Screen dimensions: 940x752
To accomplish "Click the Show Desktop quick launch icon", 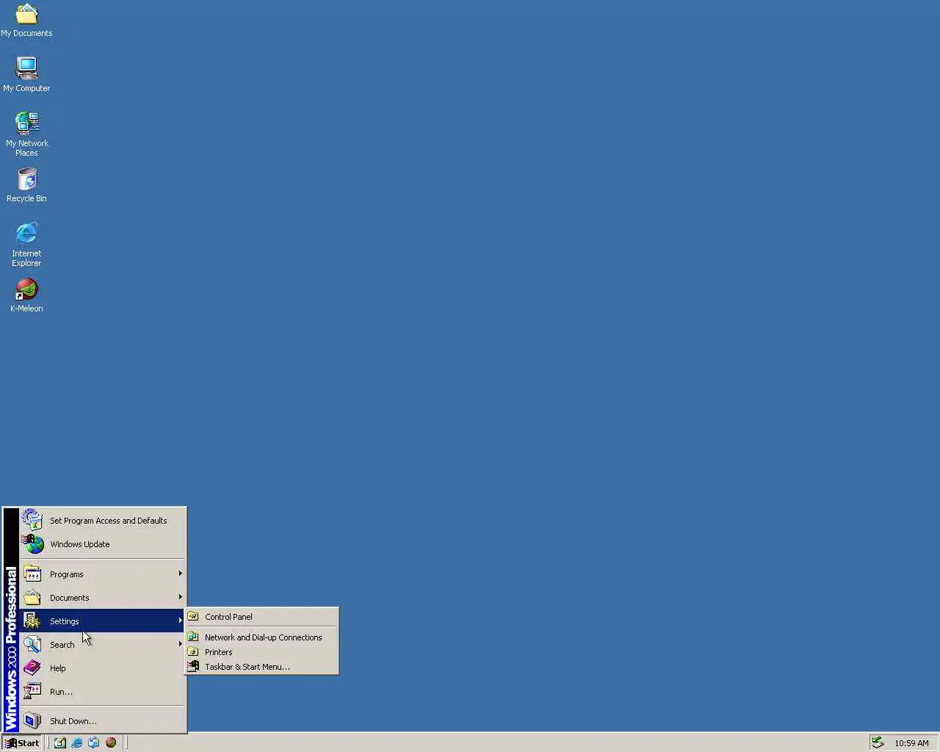I will click(60, 742).
